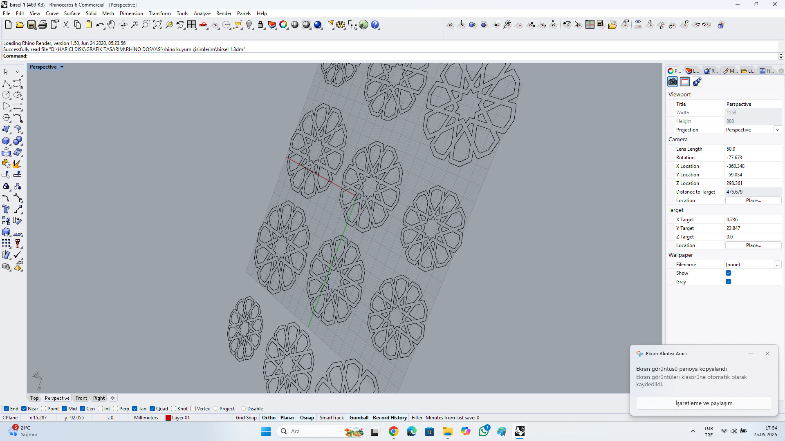Screen dimensions: 785x441
Task: Click the blue render sphere icon
Action: (318, 25)
